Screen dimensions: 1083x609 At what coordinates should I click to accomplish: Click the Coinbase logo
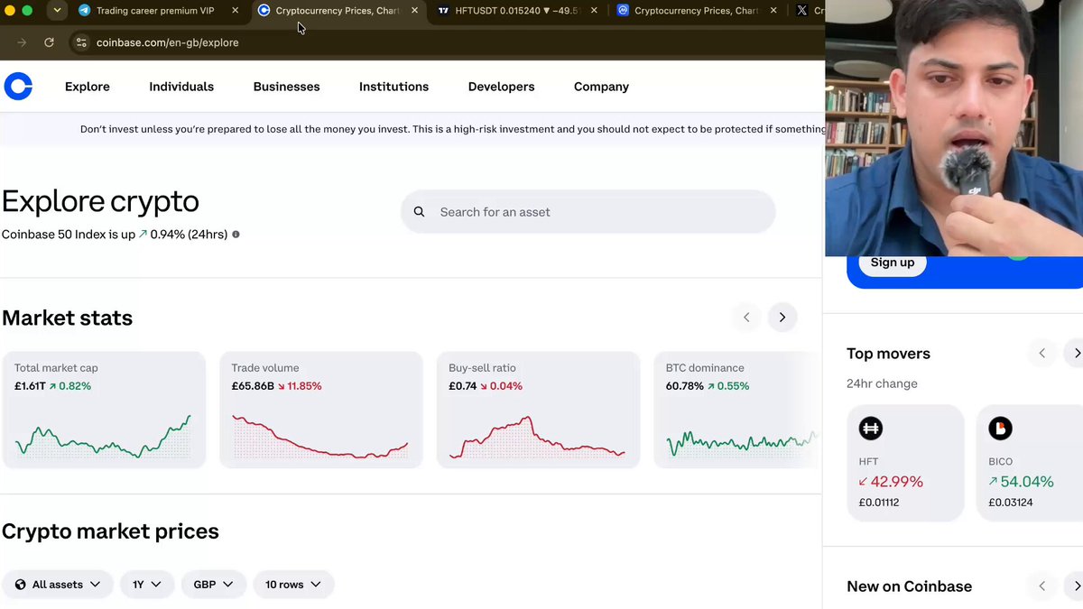click(18, 87)
